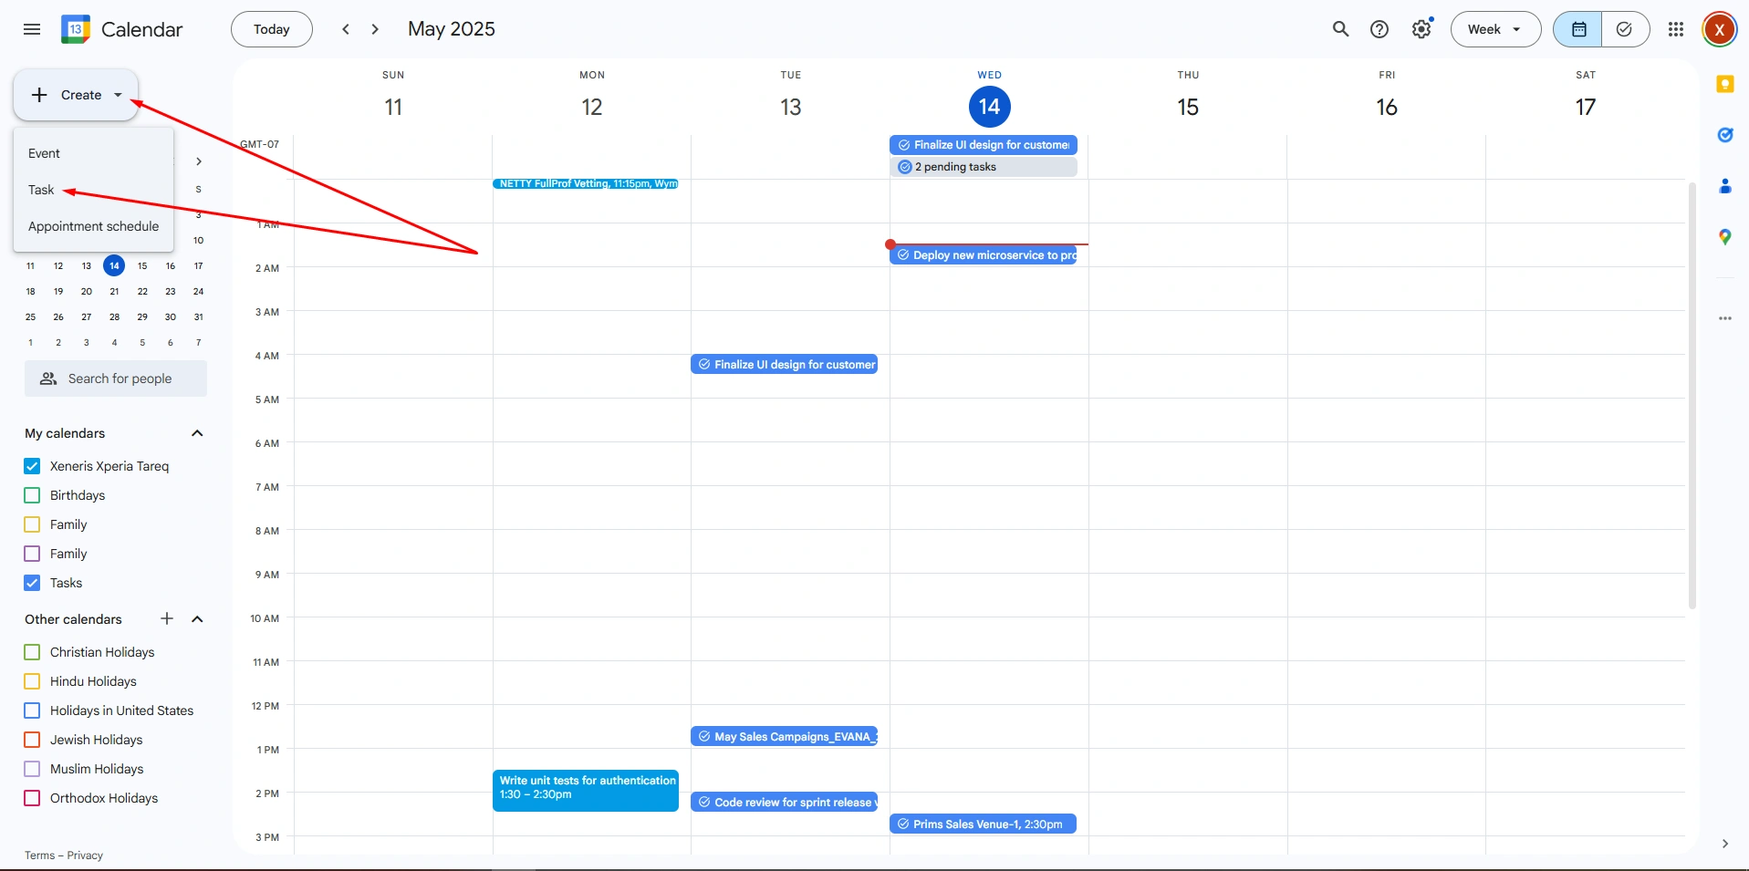Show Holidays in United States calendar
The image size is (1749, 871).
(x=32, y=710)
